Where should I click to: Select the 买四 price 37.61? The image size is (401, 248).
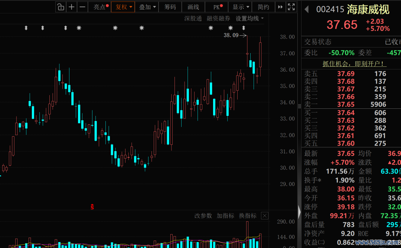(346, 136)
